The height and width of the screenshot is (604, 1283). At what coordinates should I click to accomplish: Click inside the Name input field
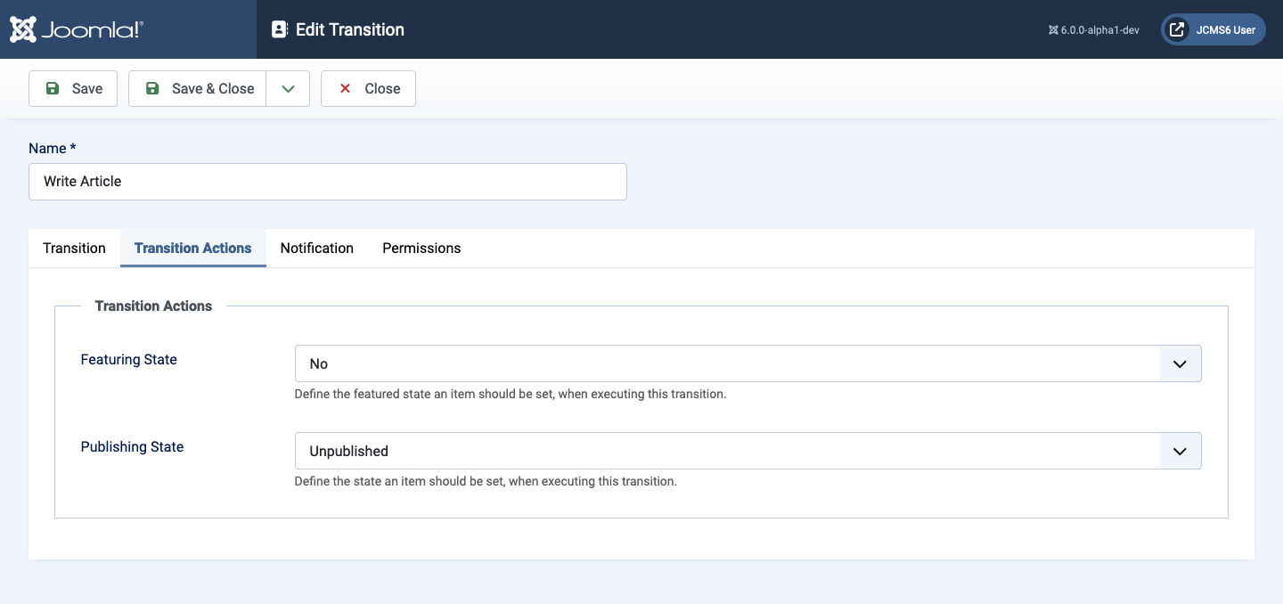[328, 182]
